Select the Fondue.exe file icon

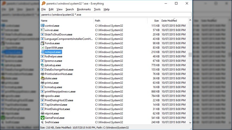click(42, 43)
